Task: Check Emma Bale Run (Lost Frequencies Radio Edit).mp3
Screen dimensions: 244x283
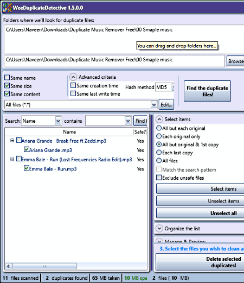Action: (x=19, y=159)
